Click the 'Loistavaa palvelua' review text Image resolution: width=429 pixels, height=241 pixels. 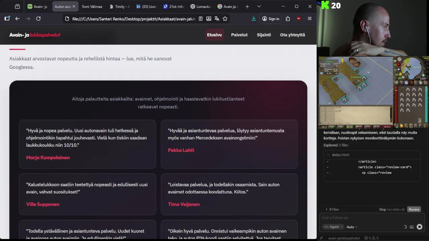click(224, 188)
